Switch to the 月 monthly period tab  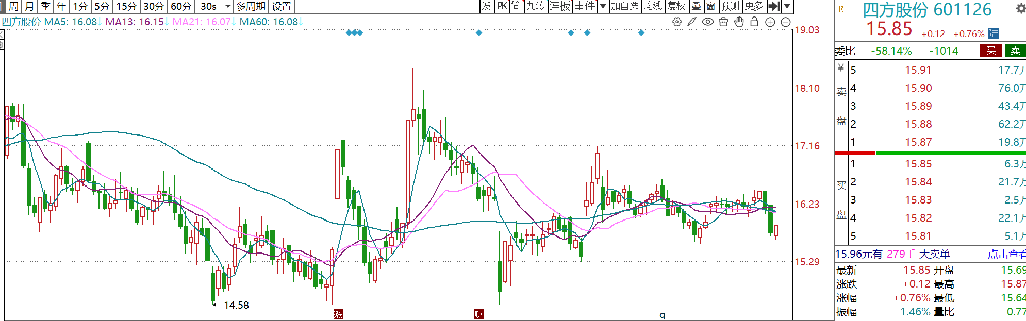[x=29, y=6]
